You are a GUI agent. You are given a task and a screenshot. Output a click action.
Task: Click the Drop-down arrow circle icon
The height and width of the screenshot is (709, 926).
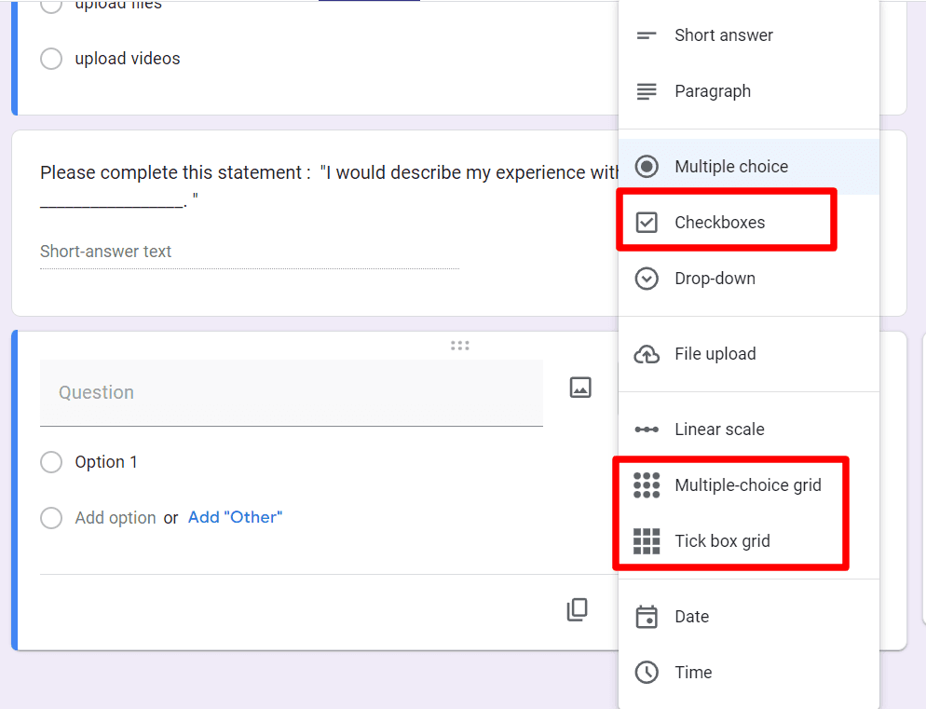pyautogui.click(x=647, y=279)
